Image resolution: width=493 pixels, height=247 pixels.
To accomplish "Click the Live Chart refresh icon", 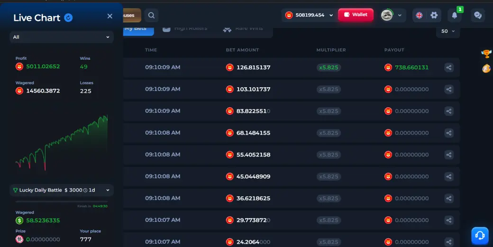I will tap(68, 18).
